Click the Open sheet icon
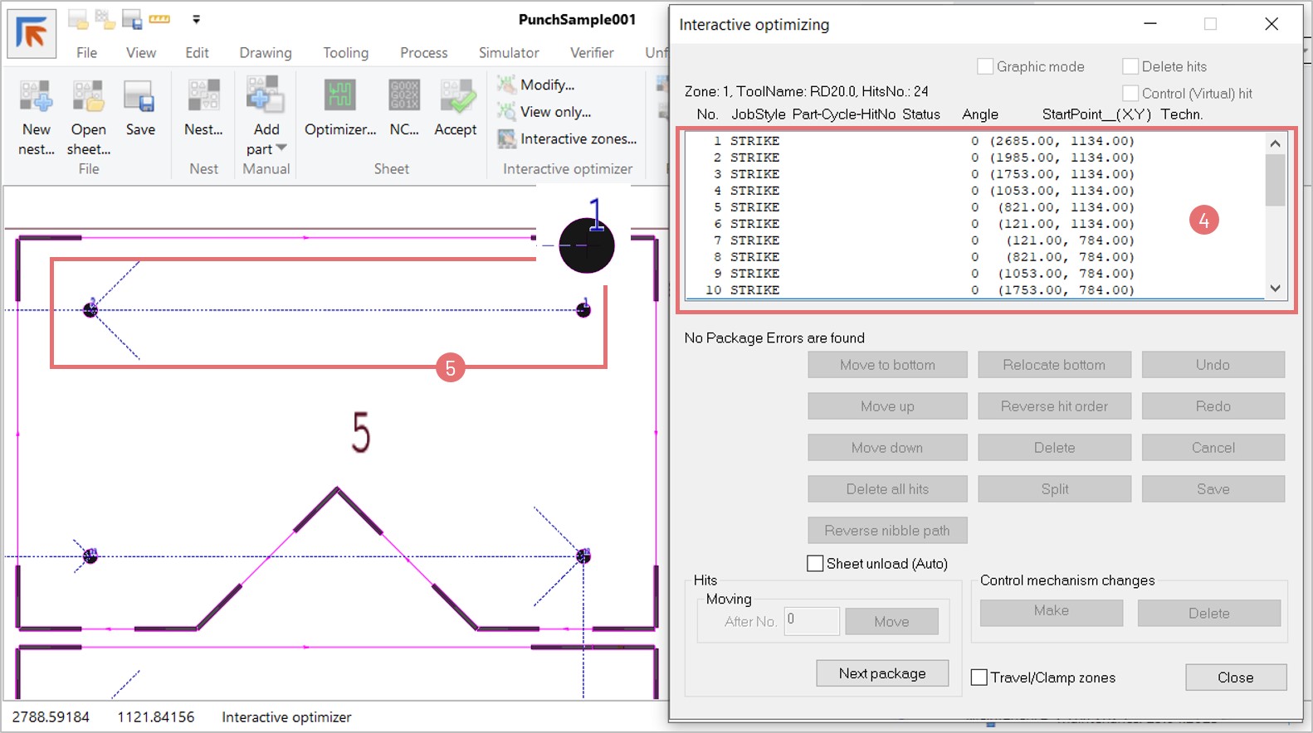Screen dimensions: 1313x733 (88, 98)
